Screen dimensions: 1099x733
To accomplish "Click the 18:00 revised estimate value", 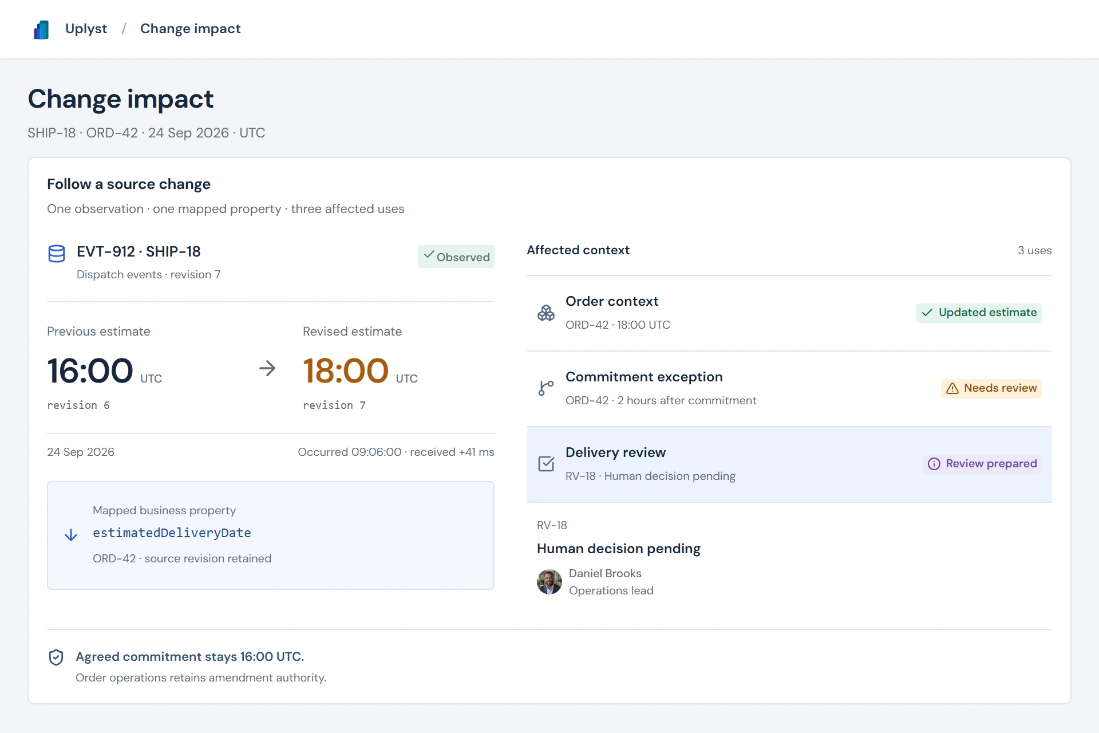I will [x=346, y=371].
